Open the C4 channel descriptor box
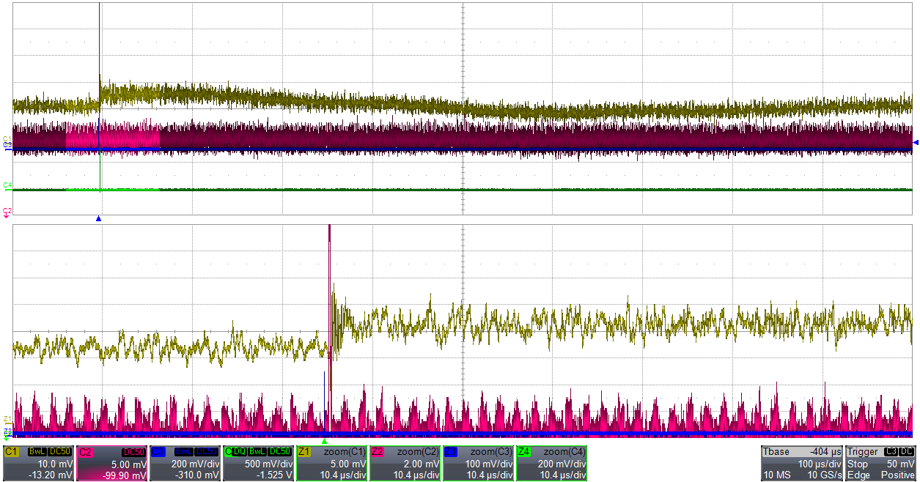Screen dimensions: 920x482 point(258,463)
